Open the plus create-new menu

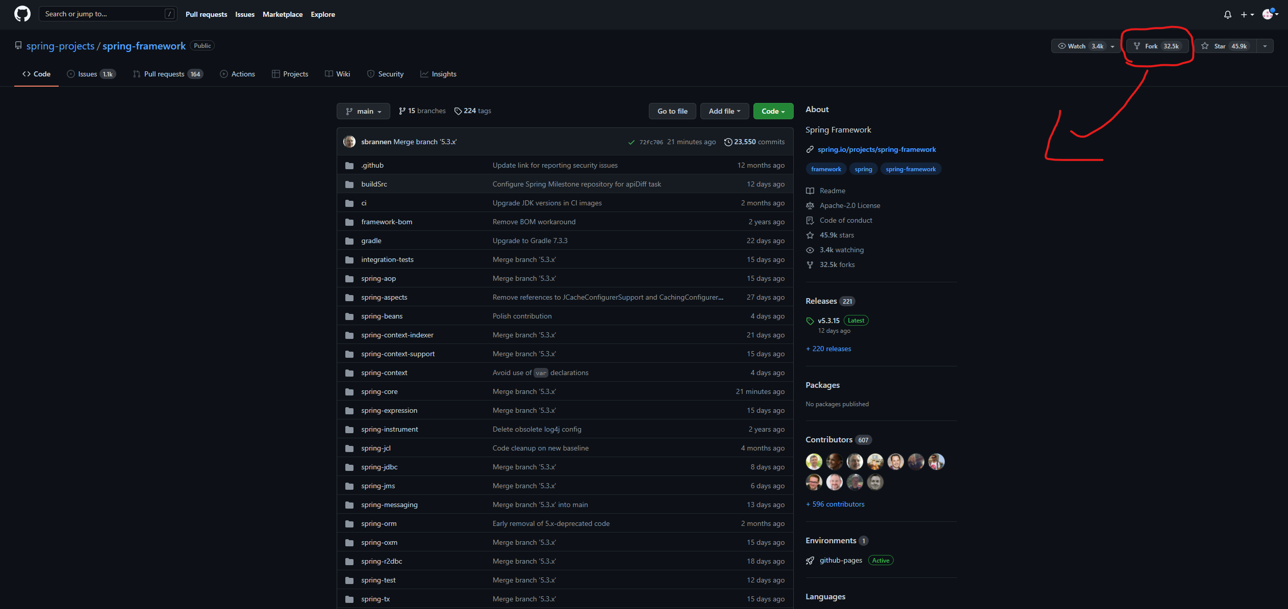[x=1247, y=14]
